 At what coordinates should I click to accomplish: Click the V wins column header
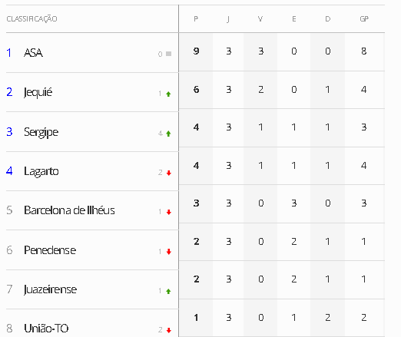coord(260,19)
